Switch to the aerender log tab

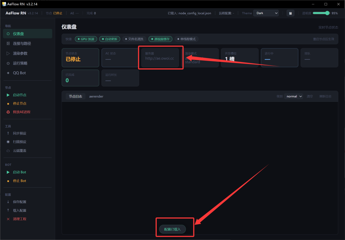[x=96, y=96]
